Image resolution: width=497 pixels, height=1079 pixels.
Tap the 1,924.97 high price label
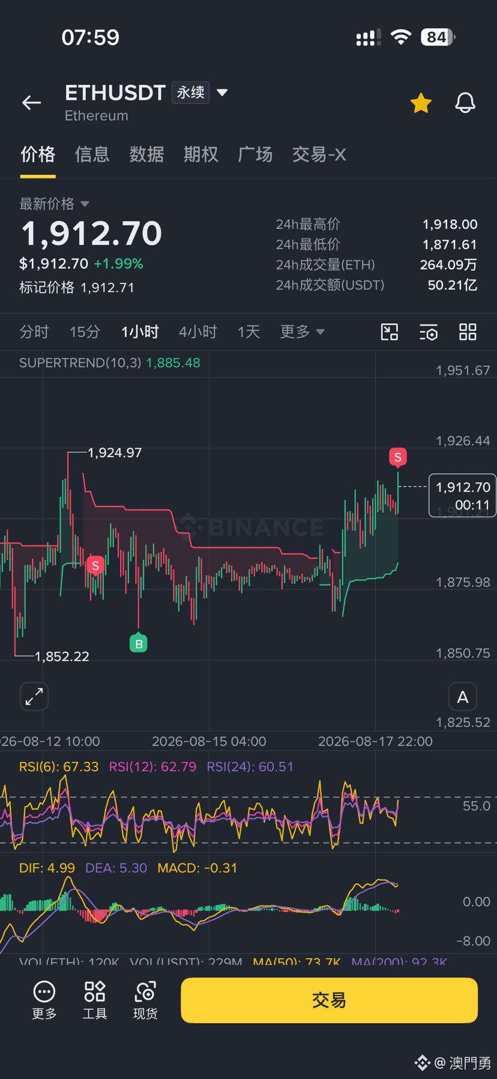tap(115, 452)
